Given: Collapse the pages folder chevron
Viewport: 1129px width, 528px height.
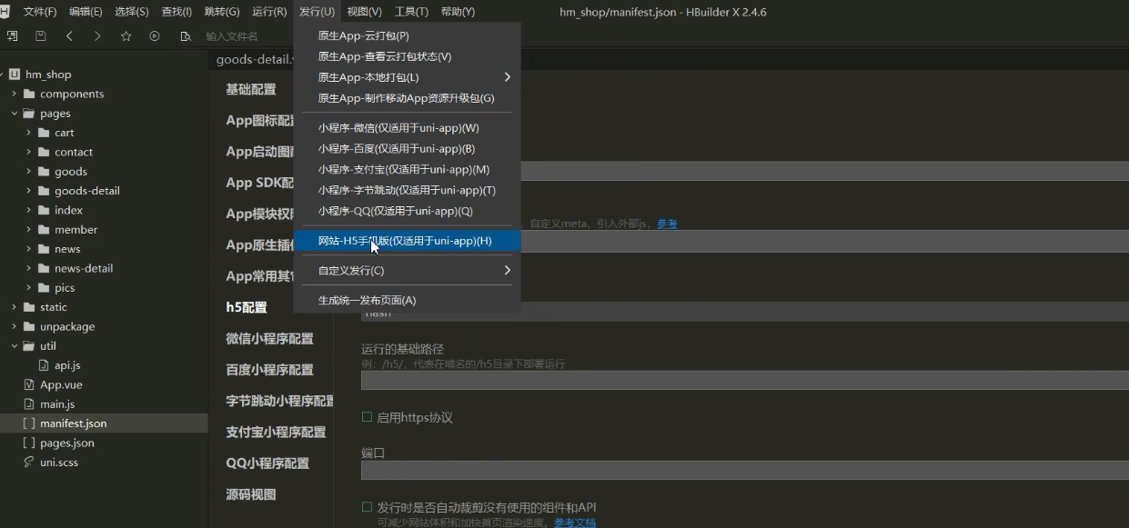Looking at the screenshot, I should click(x=15, y=114).
